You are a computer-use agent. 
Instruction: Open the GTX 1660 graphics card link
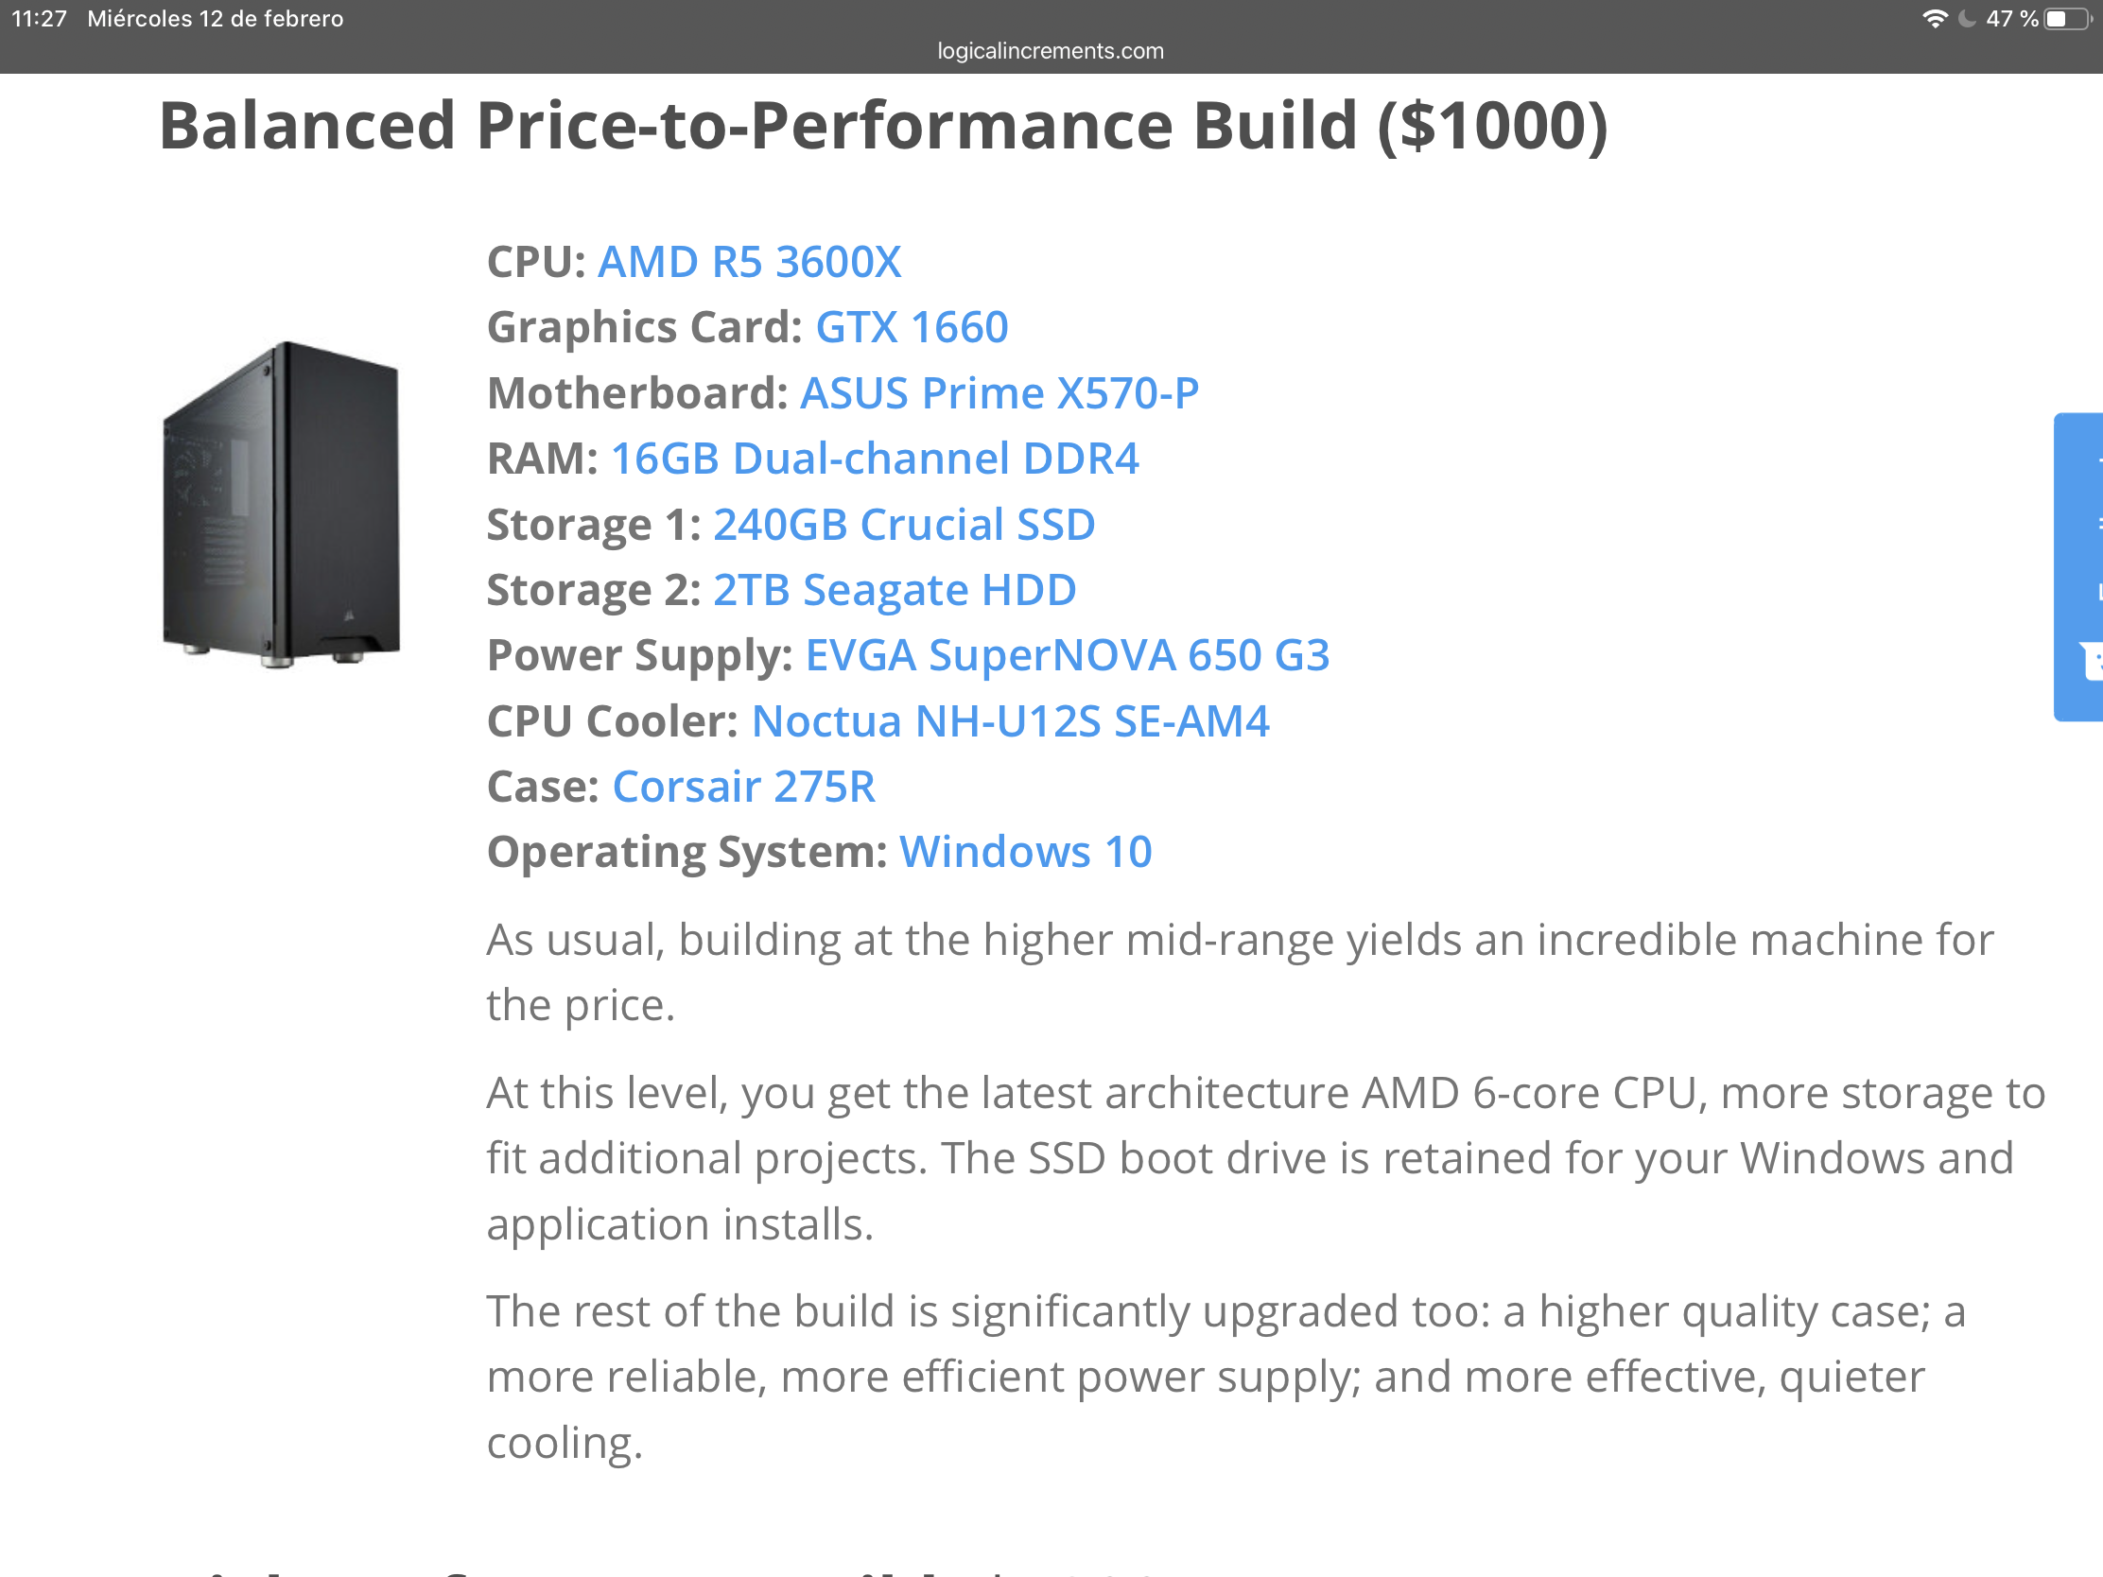point(912,328)
